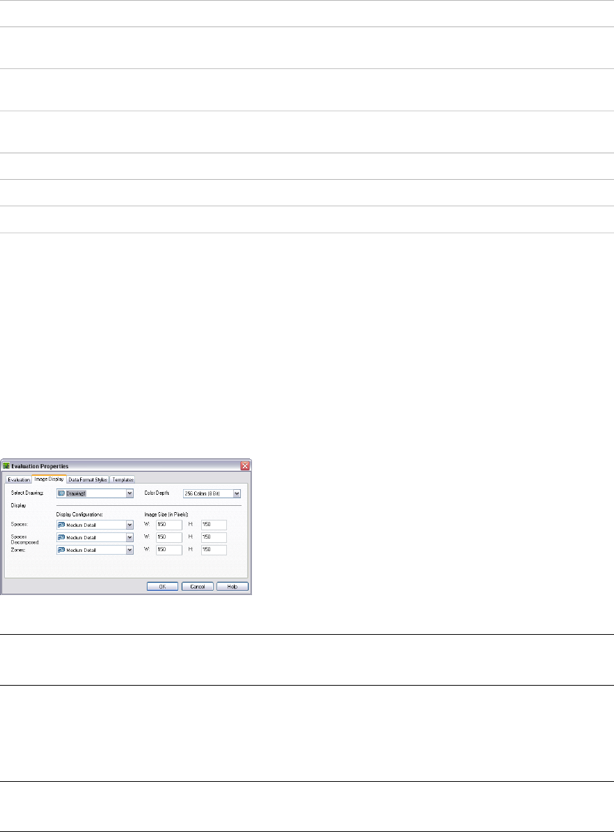Open the Spaces display configuration dropdown
Screen dimensions: 614x832
click(95, 525)
